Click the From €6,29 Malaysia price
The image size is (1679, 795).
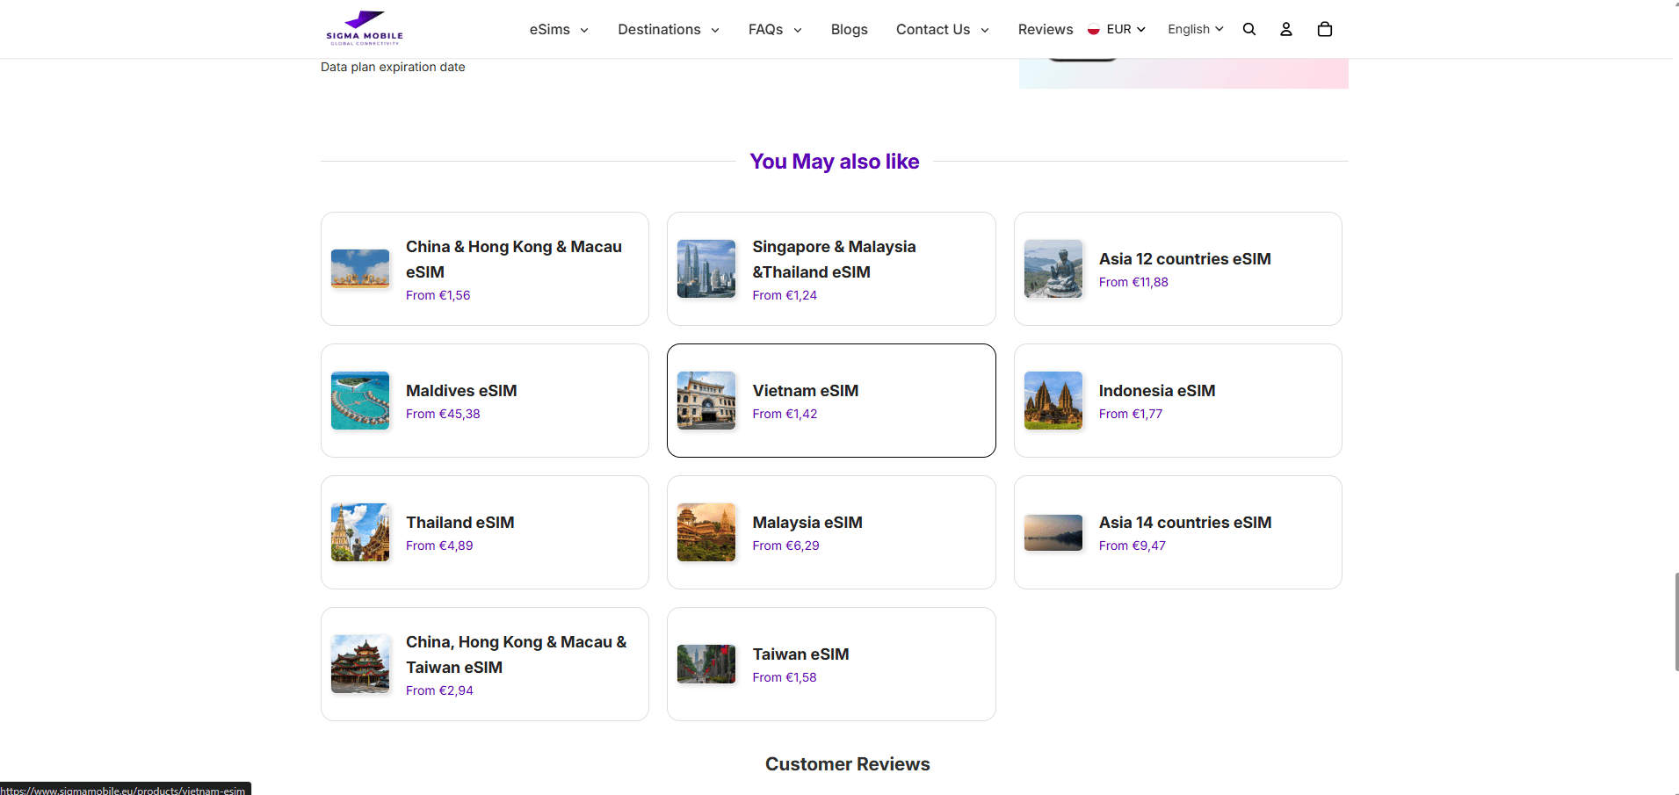785,546
